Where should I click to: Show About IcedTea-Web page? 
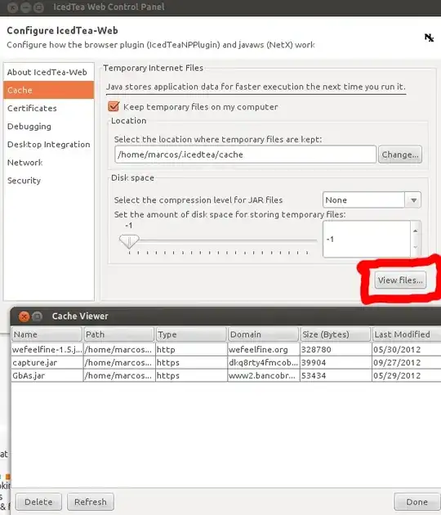pos(47,72)
